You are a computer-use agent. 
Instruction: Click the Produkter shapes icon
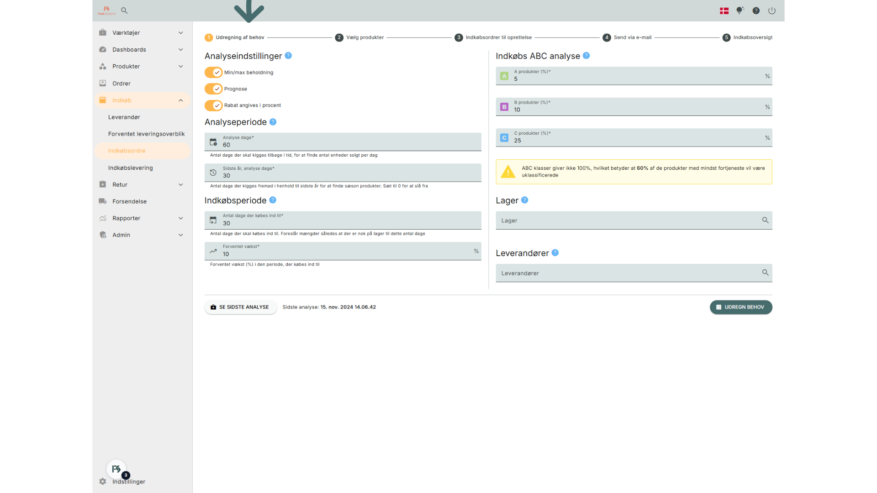click(x=103, y=66)
